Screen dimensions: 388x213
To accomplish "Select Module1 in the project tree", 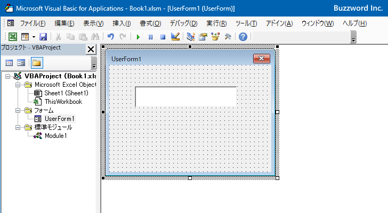I will click(x=56, y=136).
